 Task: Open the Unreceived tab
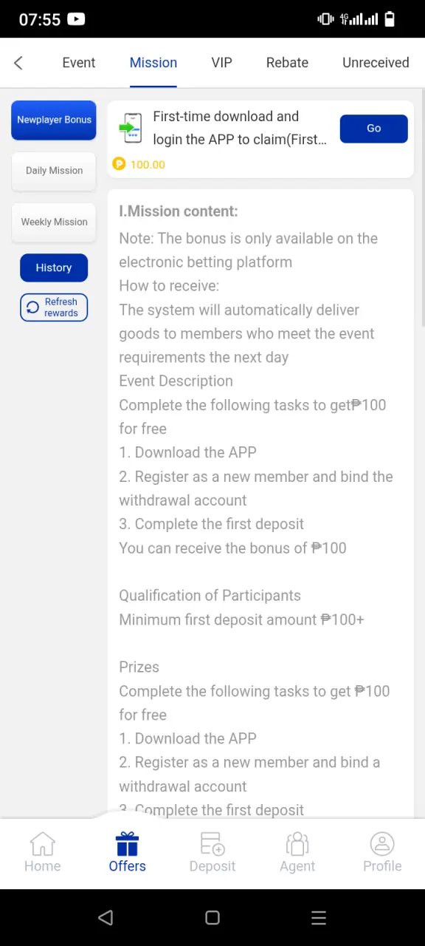click(x=376, y=63)
